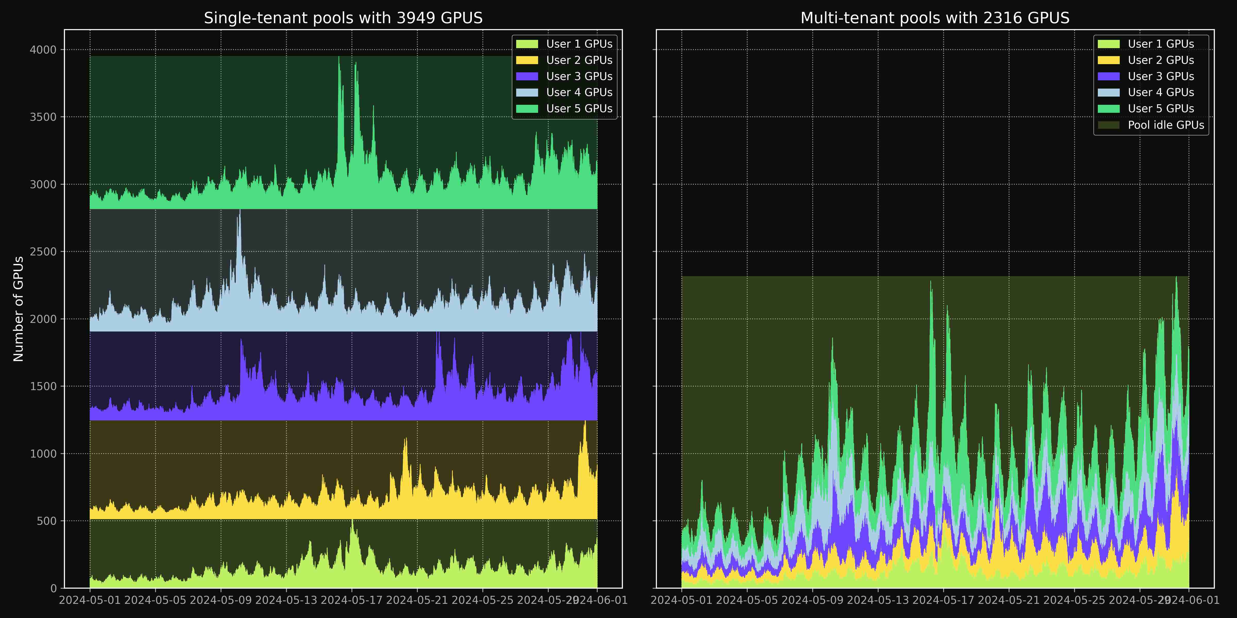Click User 2 GPUs swatch in left legend
The height and width of the screenshot is (618, 1237).
click(527, 60)
